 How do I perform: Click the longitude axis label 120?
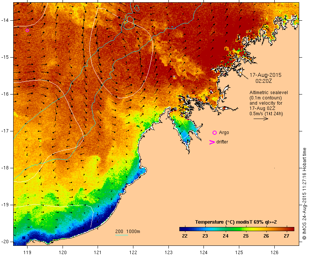pyautogui.click(x=63, y=252)
